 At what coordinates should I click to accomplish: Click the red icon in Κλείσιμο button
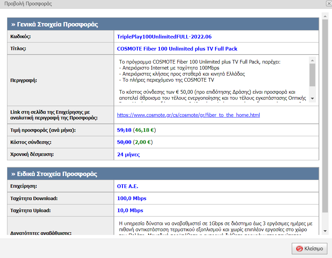[x=299, y=249]
